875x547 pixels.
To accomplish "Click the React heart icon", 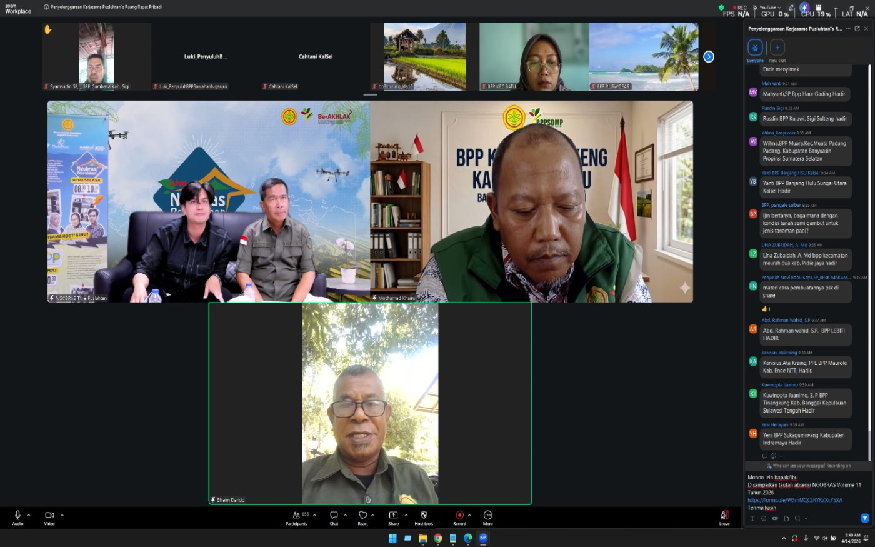I will (x=362, y=516).
